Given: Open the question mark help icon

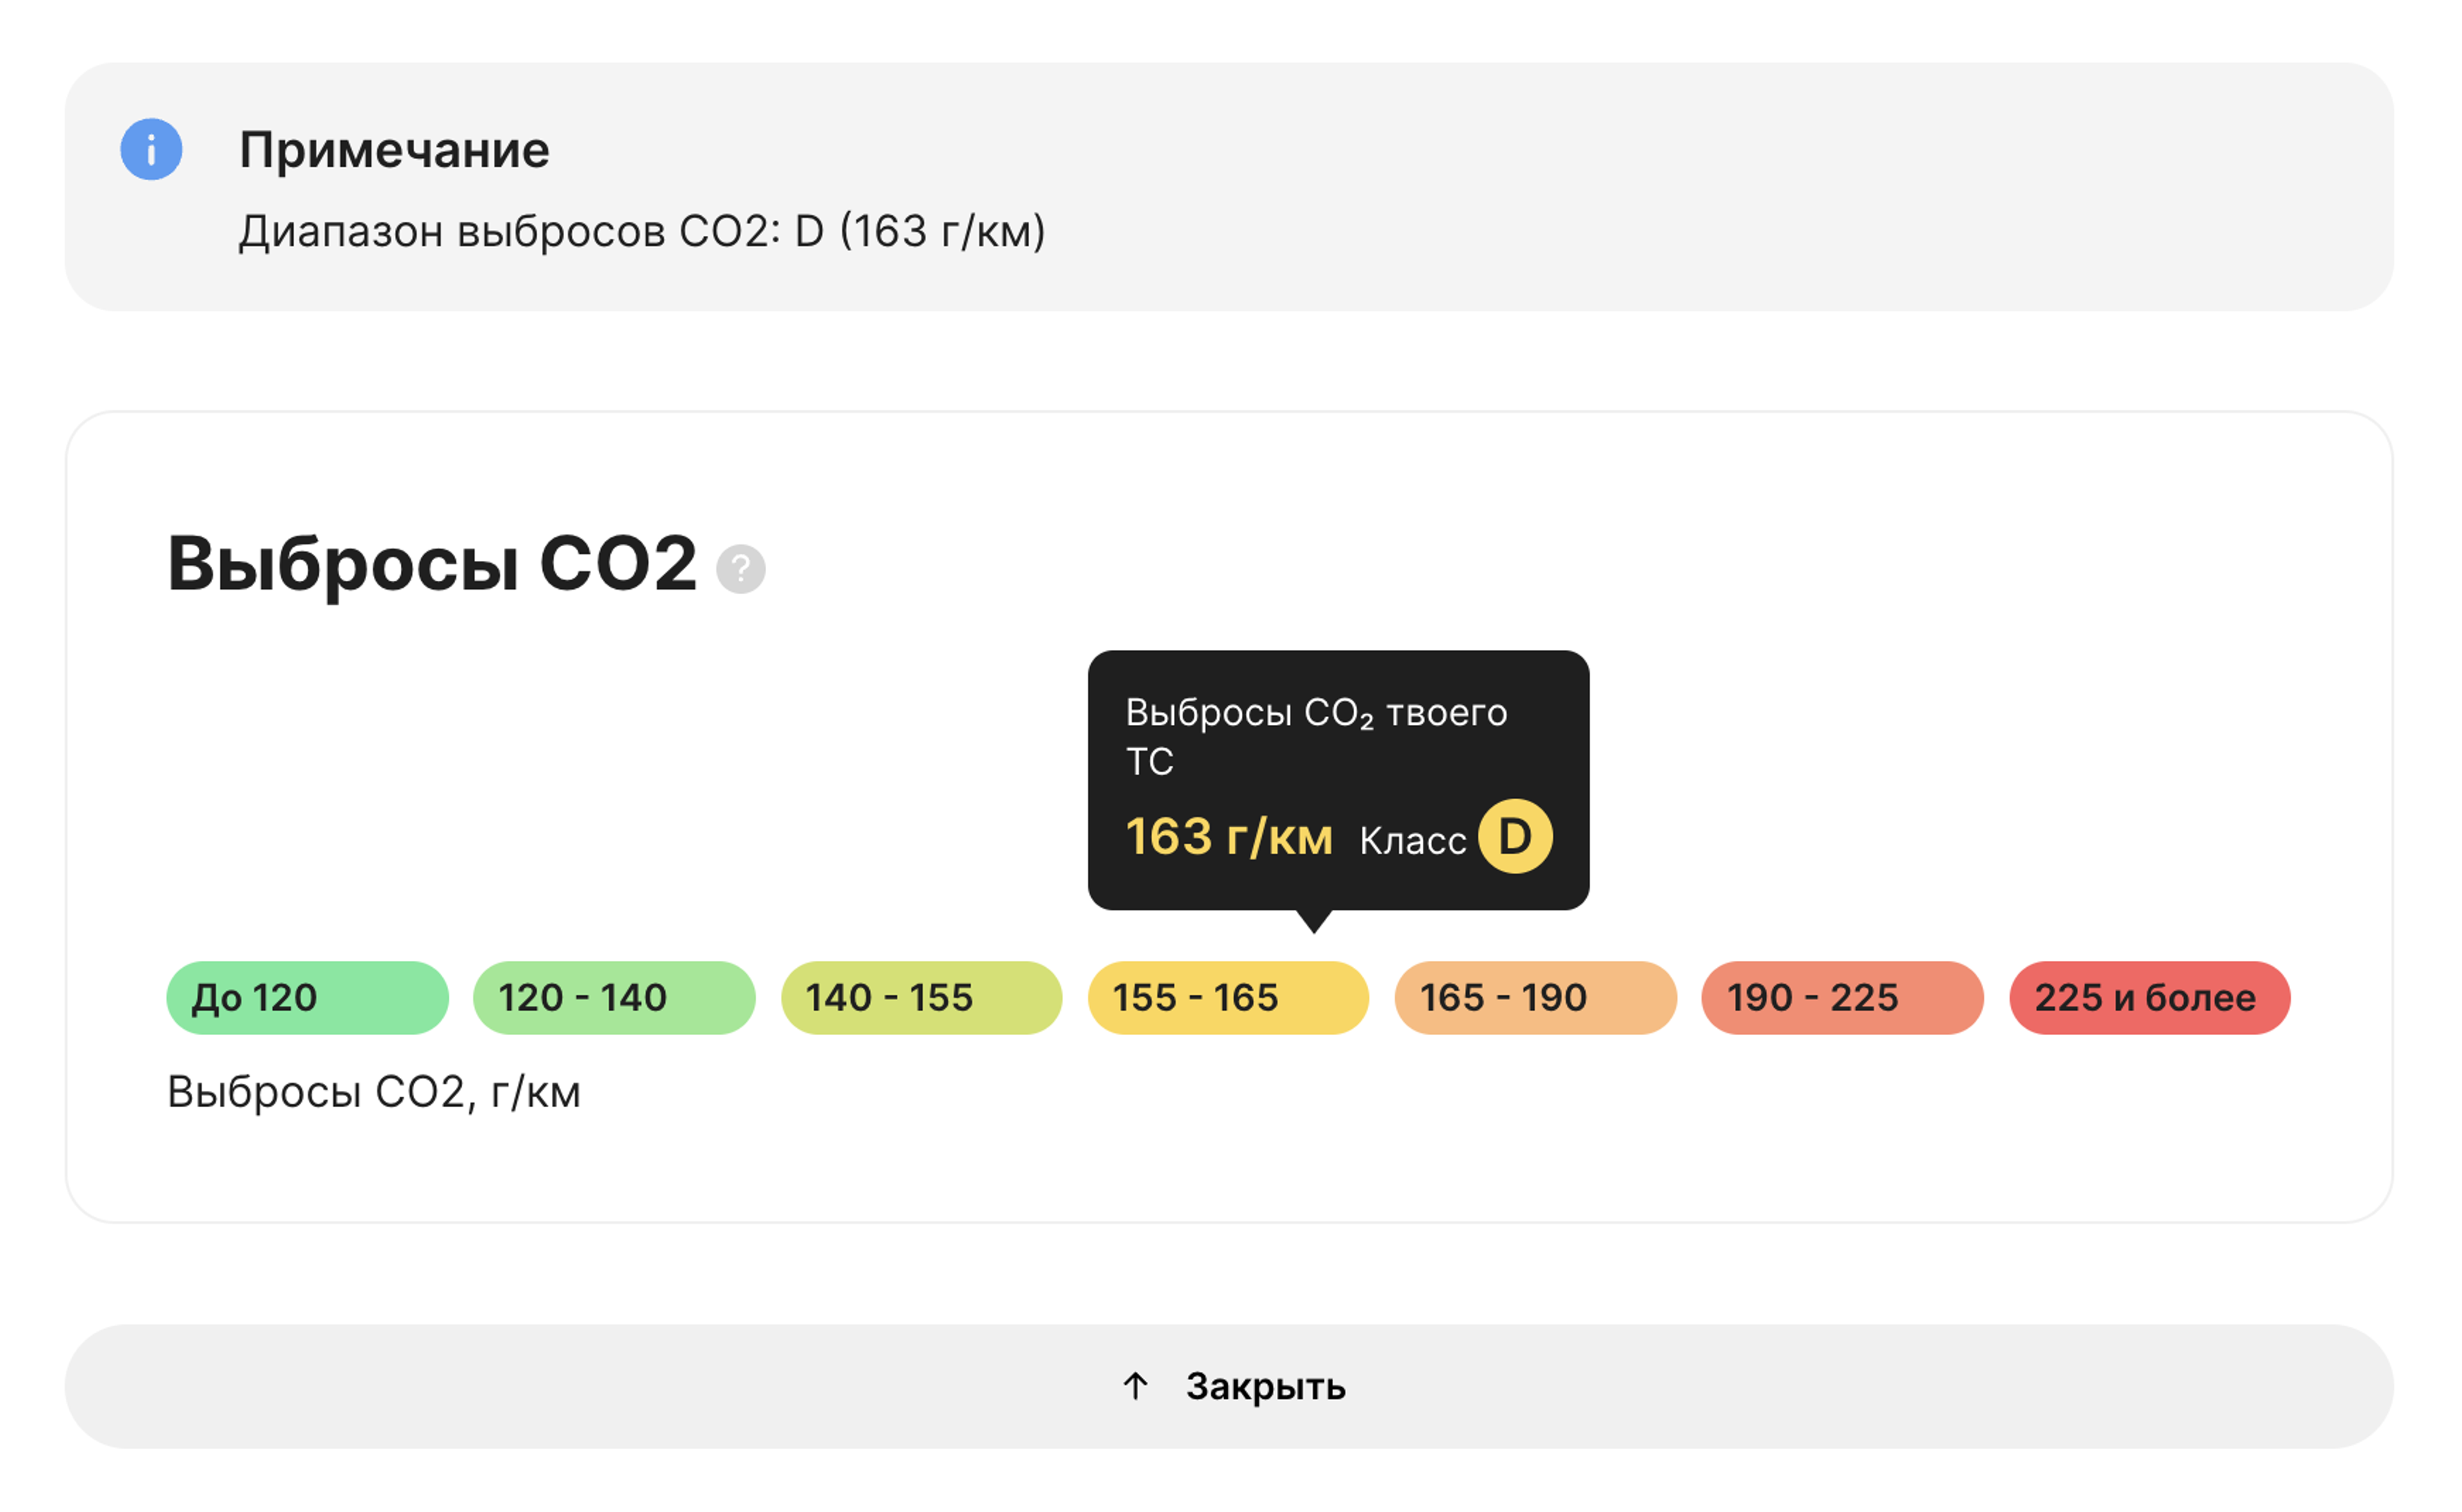Looking at the screenshot, I should [740, 569].
